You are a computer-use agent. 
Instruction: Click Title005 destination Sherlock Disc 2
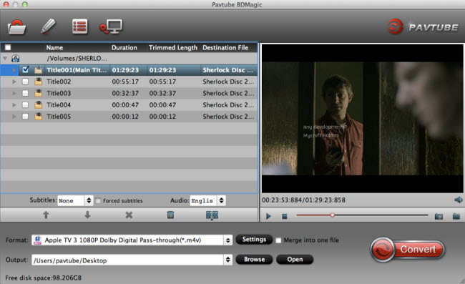point(228,117)
